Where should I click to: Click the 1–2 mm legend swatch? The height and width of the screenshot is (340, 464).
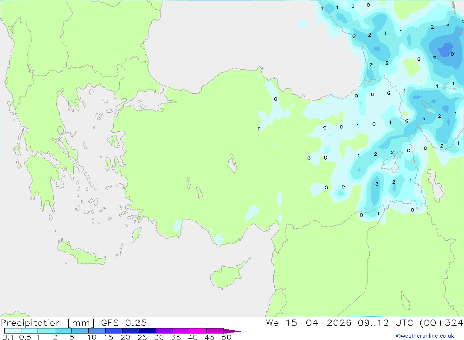pyautogui.click(x=46, y=331)
